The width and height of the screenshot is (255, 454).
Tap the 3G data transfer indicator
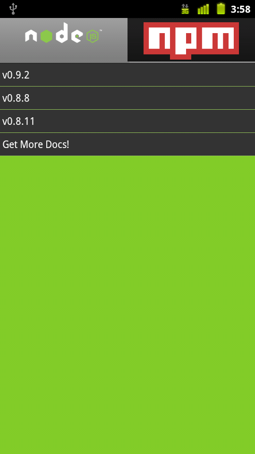click(185, 9)
